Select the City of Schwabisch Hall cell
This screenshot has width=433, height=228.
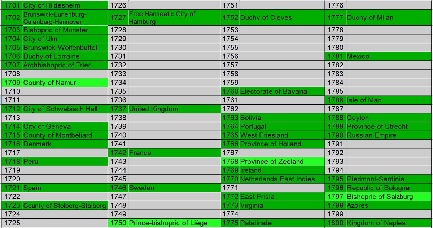(x=65, y=109)
